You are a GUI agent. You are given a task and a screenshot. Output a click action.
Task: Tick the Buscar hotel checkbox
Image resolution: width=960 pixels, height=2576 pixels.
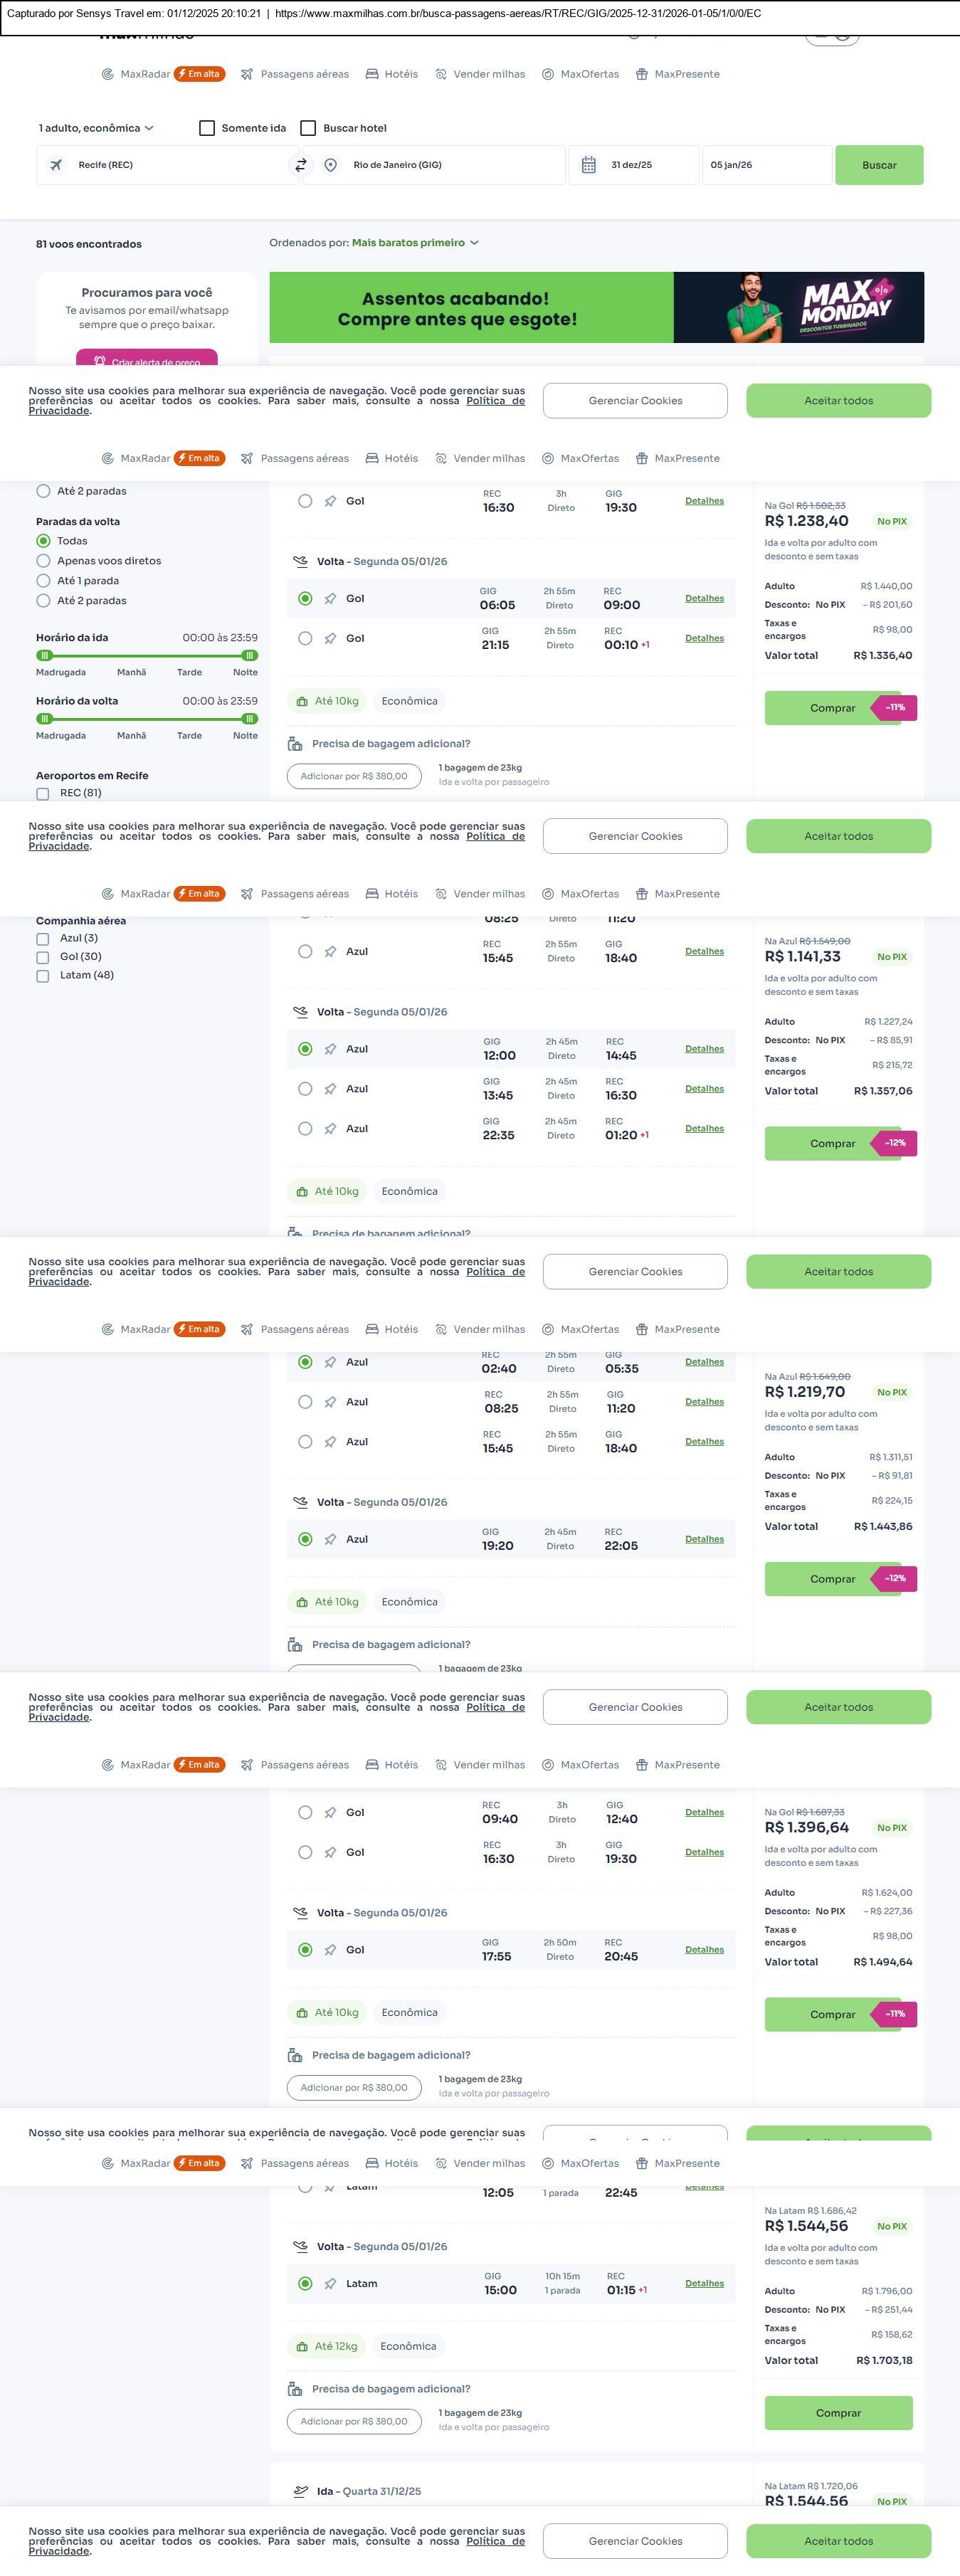point(309,128)
